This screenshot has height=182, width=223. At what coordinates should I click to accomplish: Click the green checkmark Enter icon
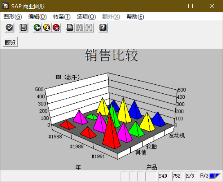9,27
